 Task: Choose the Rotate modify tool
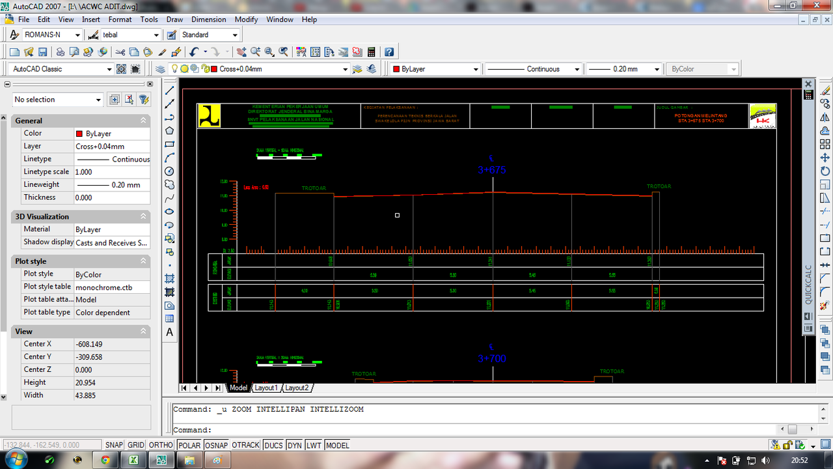[x=825, y=171]
